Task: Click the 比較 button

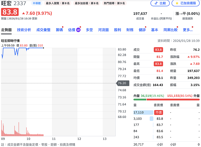Action: [160, 4]
